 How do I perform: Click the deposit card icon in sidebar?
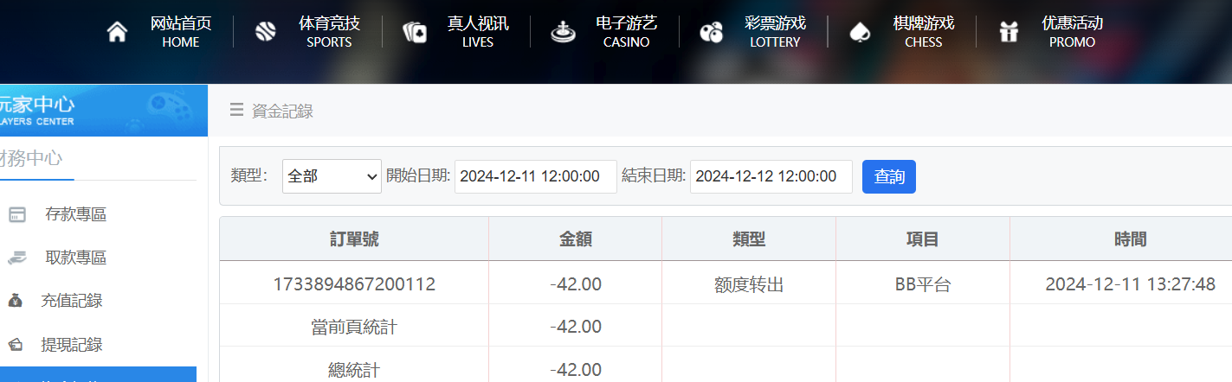pos(16,214)
